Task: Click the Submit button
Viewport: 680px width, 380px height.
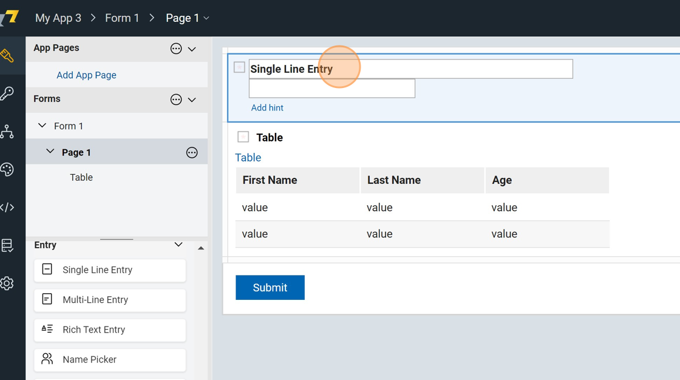Action: pos(270,288)
